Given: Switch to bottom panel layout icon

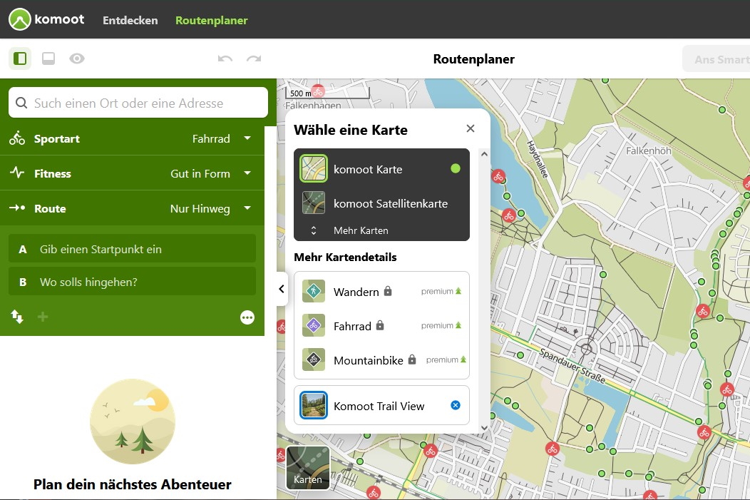Looking at the screenshot, I should click(x=48, y=58).
